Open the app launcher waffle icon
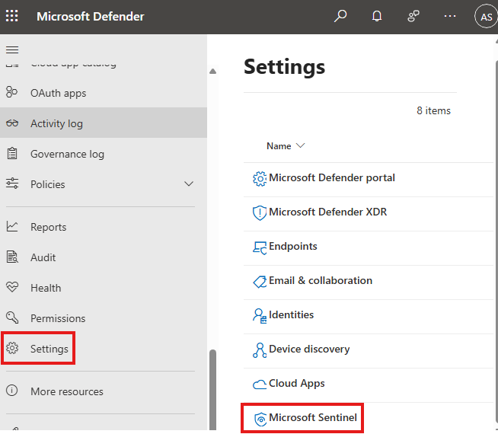 11,16
